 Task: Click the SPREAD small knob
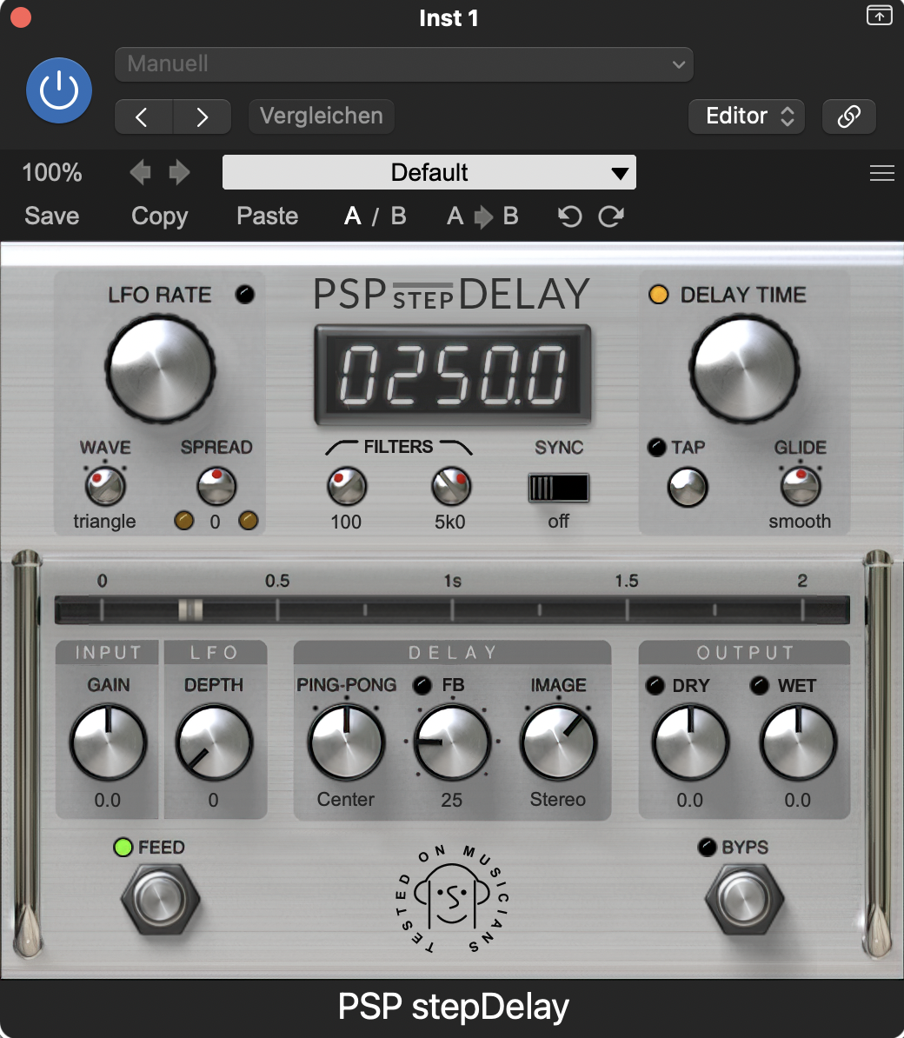click(216, 486)
